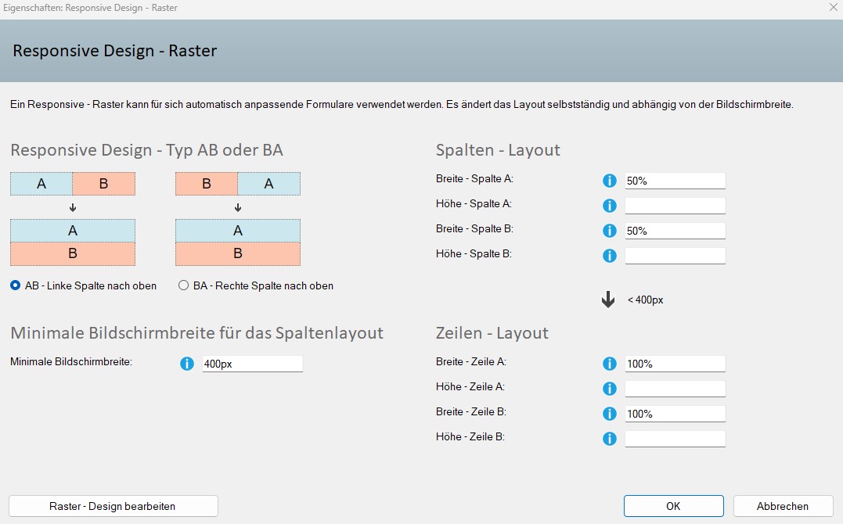The height and width of the screenshot is (524, 843).
Task: Click info icon beside Höhe - Zeile A
Action: click(x=610, y=389)
